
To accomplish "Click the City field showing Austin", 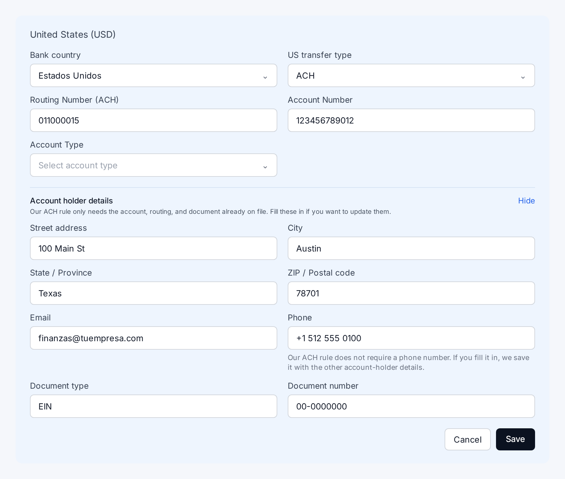I will (x=411, y=248).
